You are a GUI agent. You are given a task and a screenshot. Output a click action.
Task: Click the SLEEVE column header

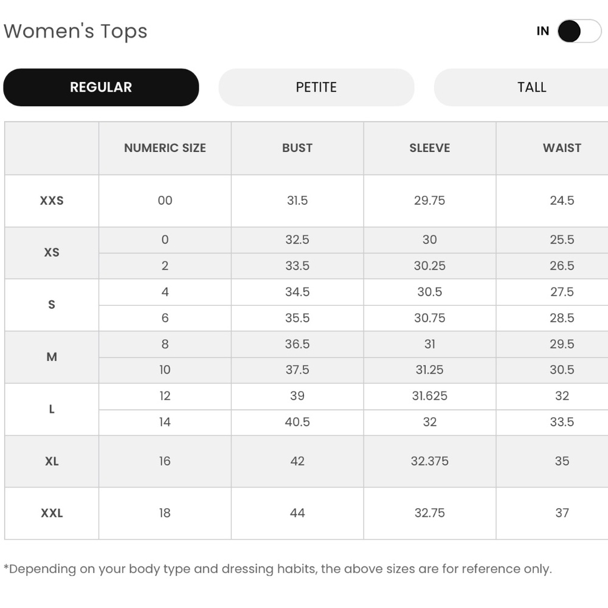click(x=430, y=148)
